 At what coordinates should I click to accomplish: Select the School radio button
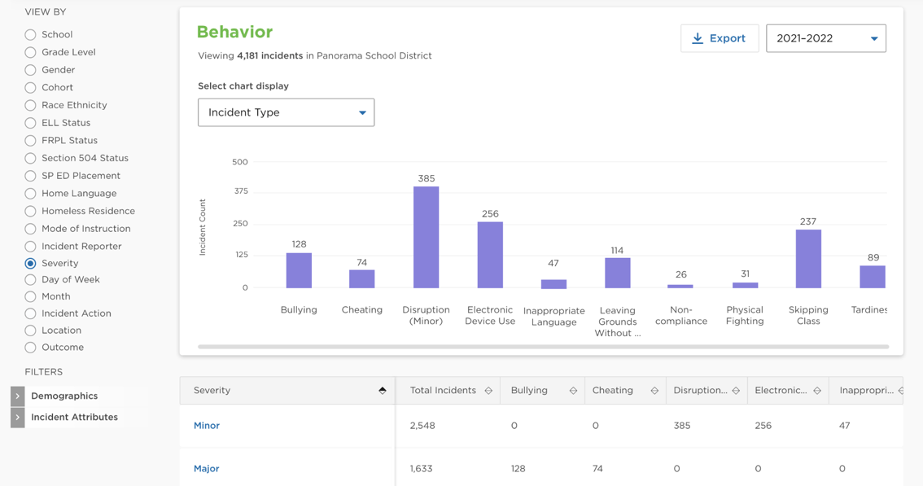point(30,35)
